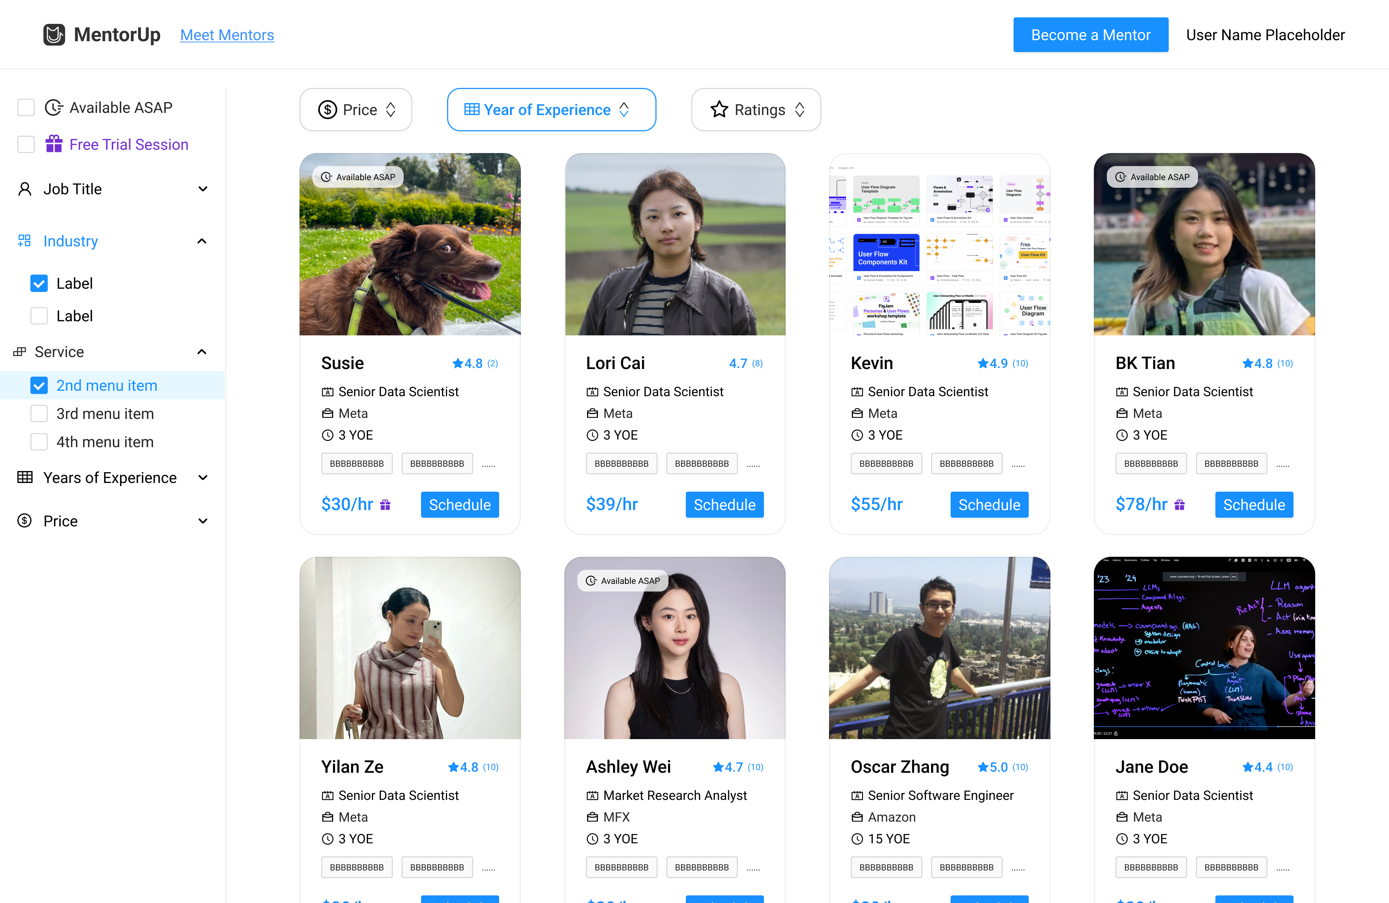
Task: Click the star rating icon on Kevin's card
Action: tap(983, 364)
